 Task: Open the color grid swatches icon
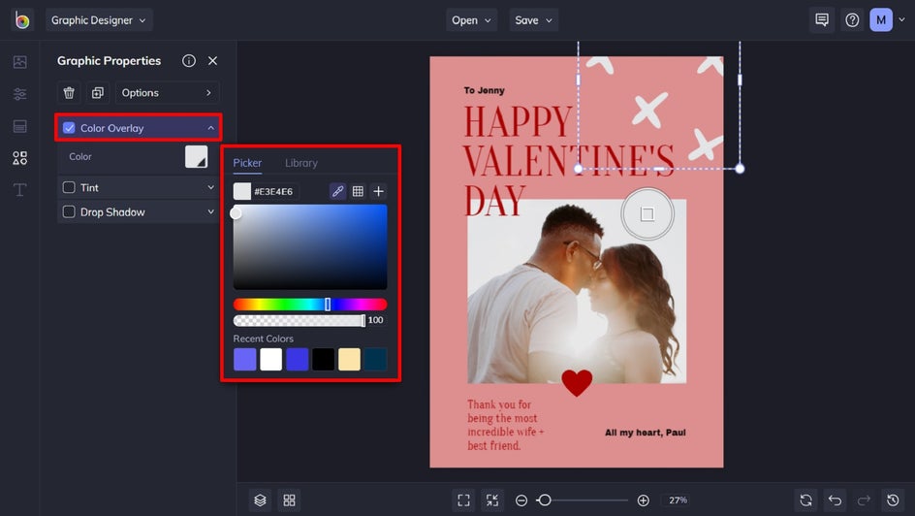click(x=358, y=191)
